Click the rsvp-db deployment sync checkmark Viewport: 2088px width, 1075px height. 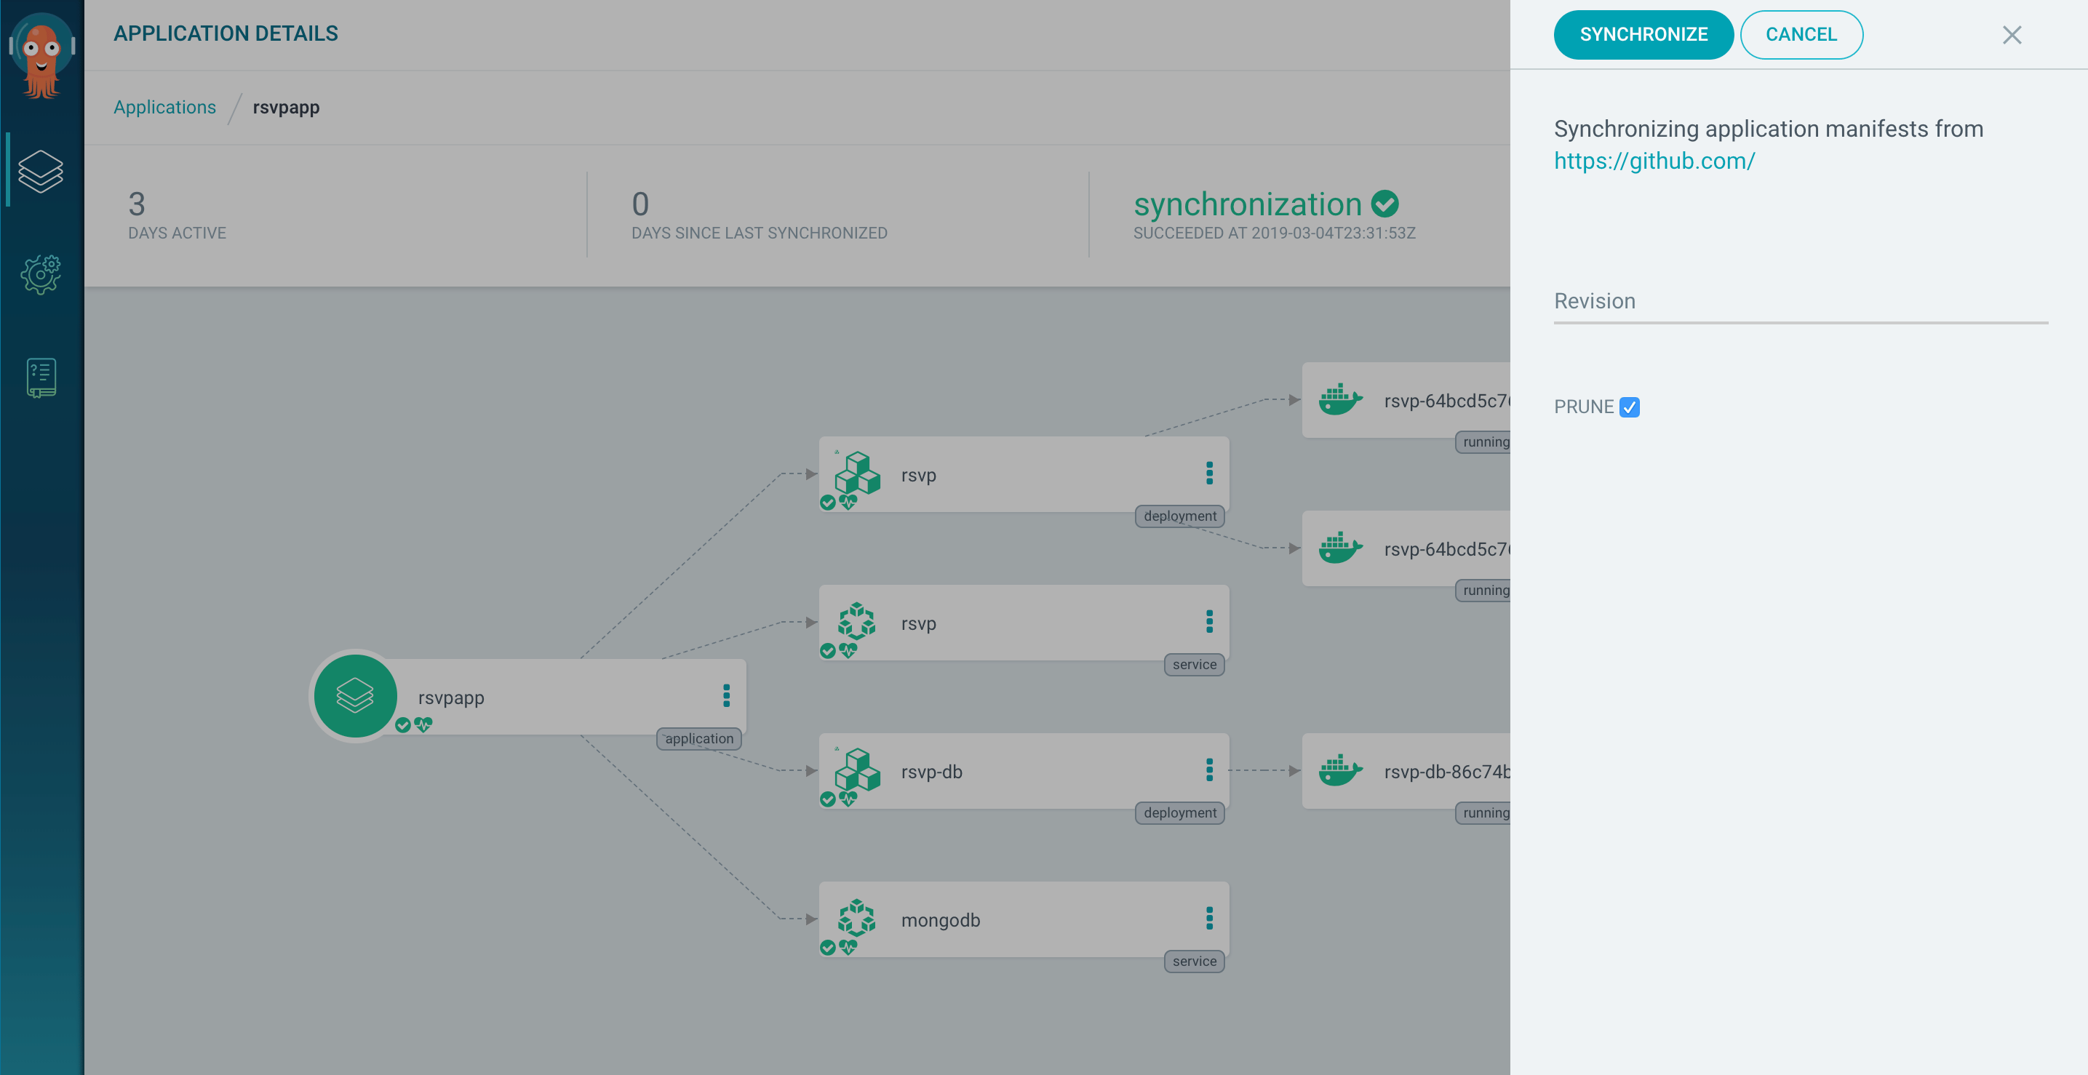828,799
